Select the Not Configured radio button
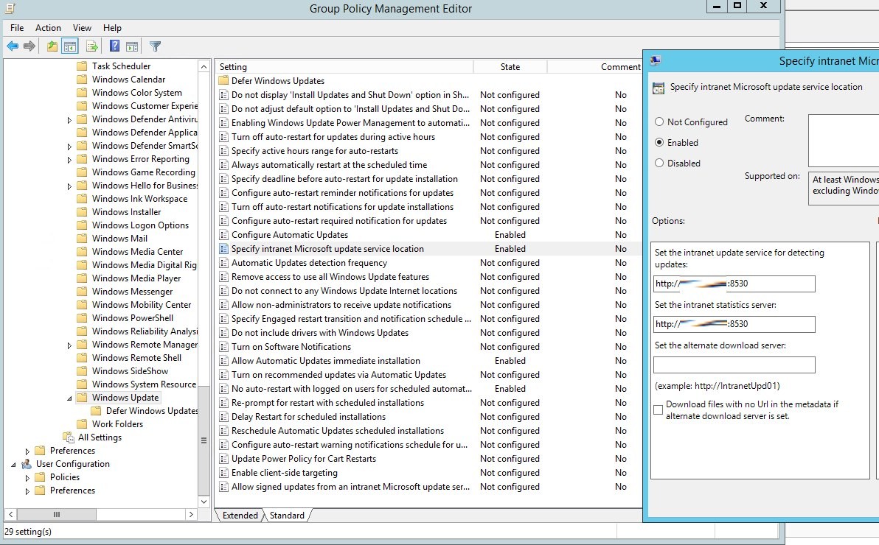The height and width of the screenshot is (545, 879). click(659, 122)
